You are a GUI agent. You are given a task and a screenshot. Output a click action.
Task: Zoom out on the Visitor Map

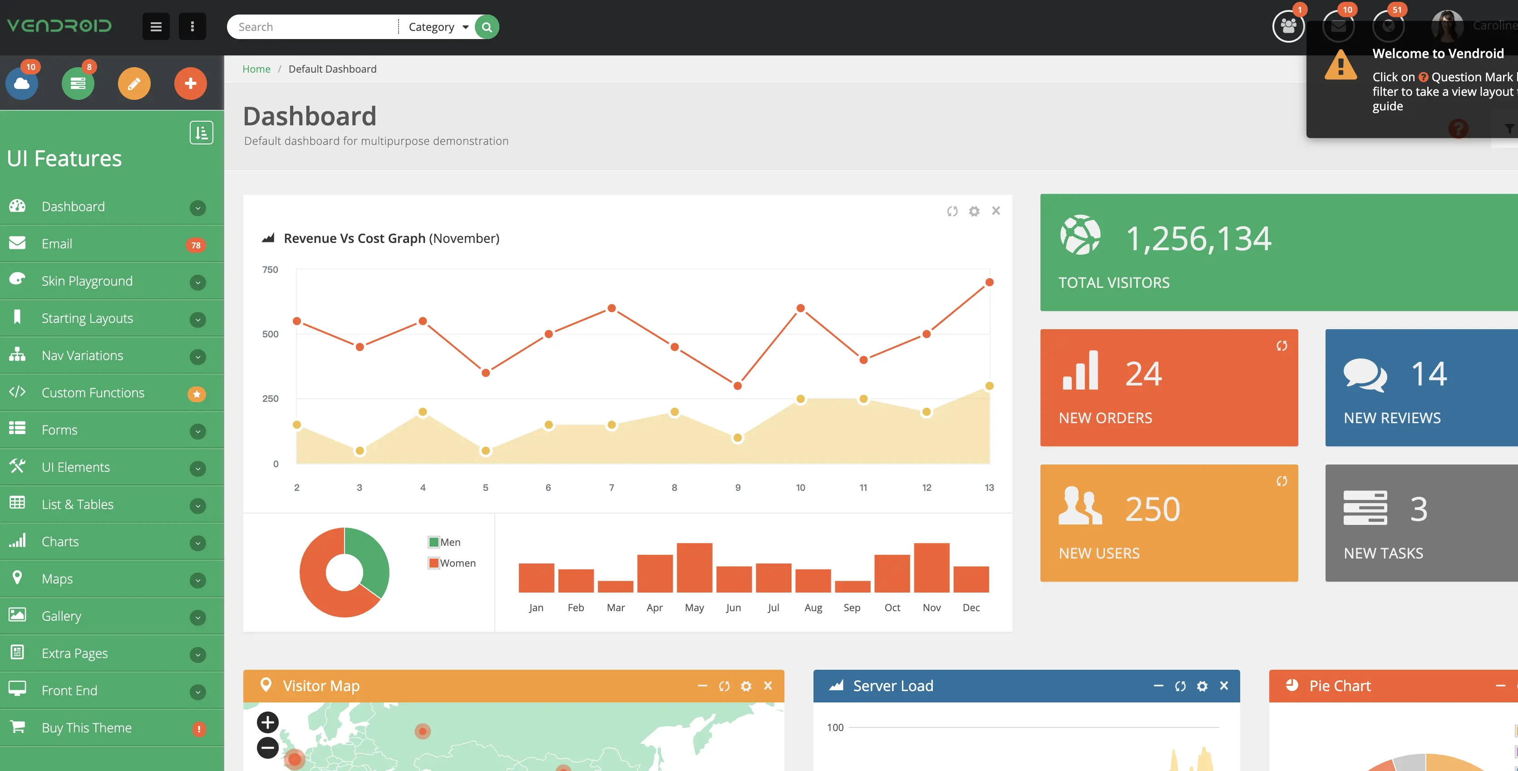pos(267,747)
